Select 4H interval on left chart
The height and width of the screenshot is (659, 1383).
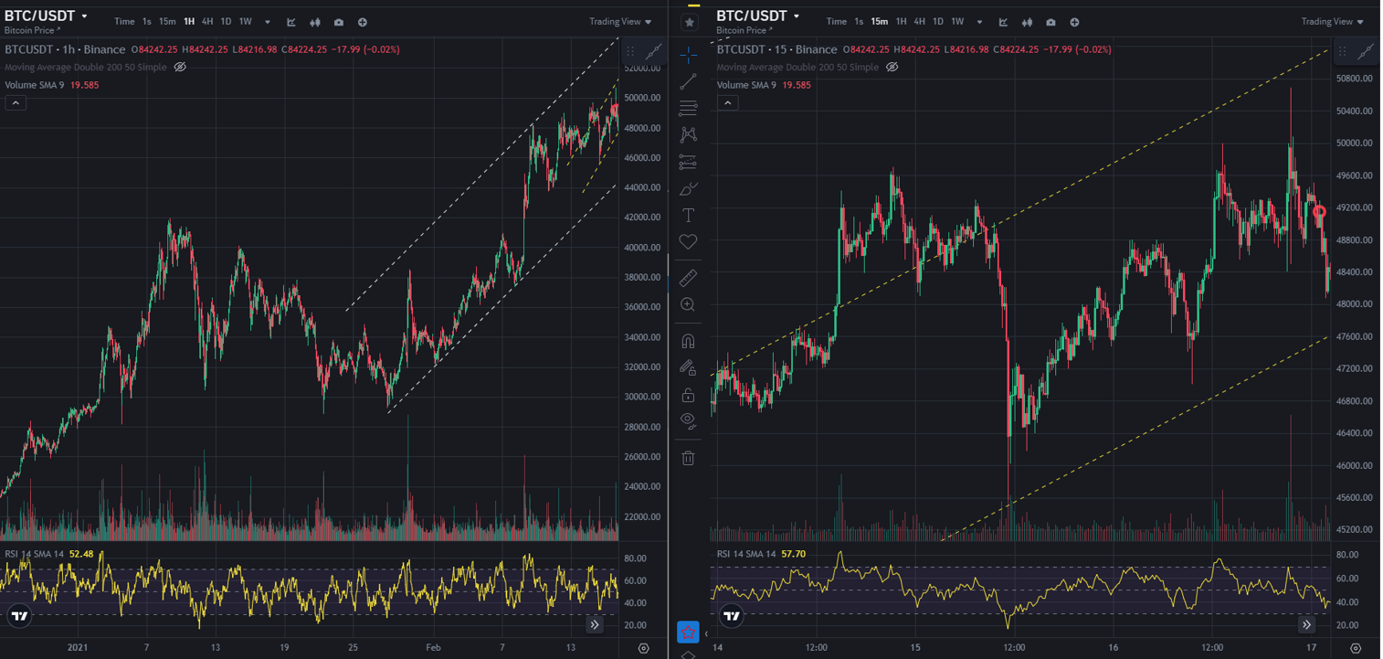click(207, 22)
